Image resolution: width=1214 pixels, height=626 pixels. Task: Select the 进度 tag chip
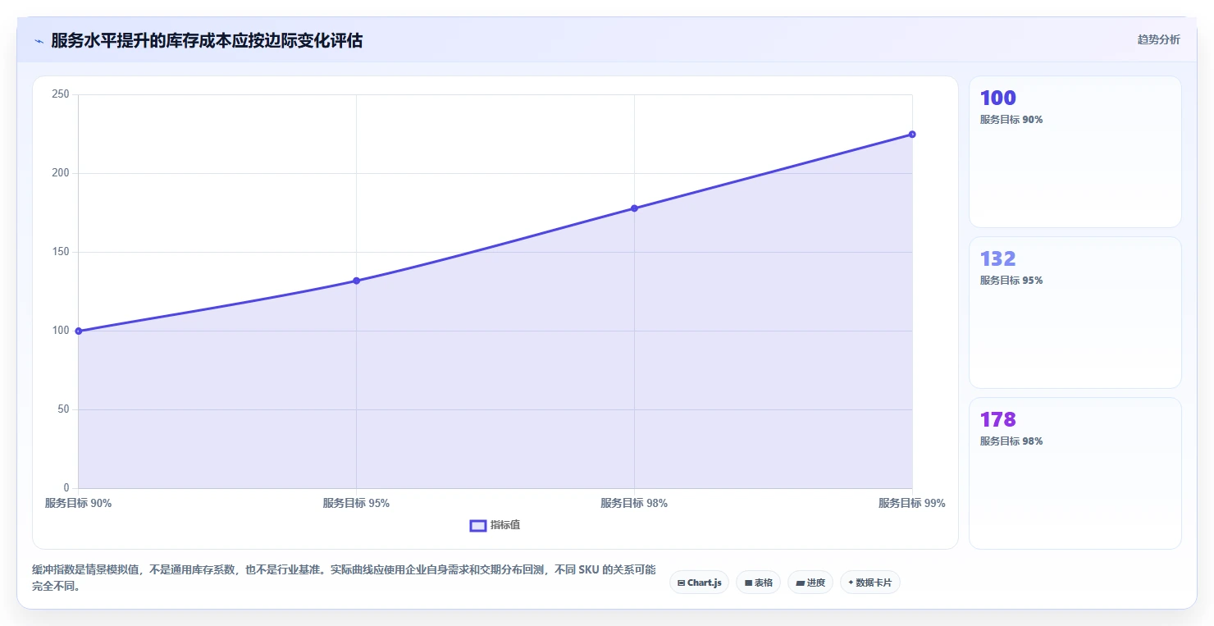tap(810, 583)
